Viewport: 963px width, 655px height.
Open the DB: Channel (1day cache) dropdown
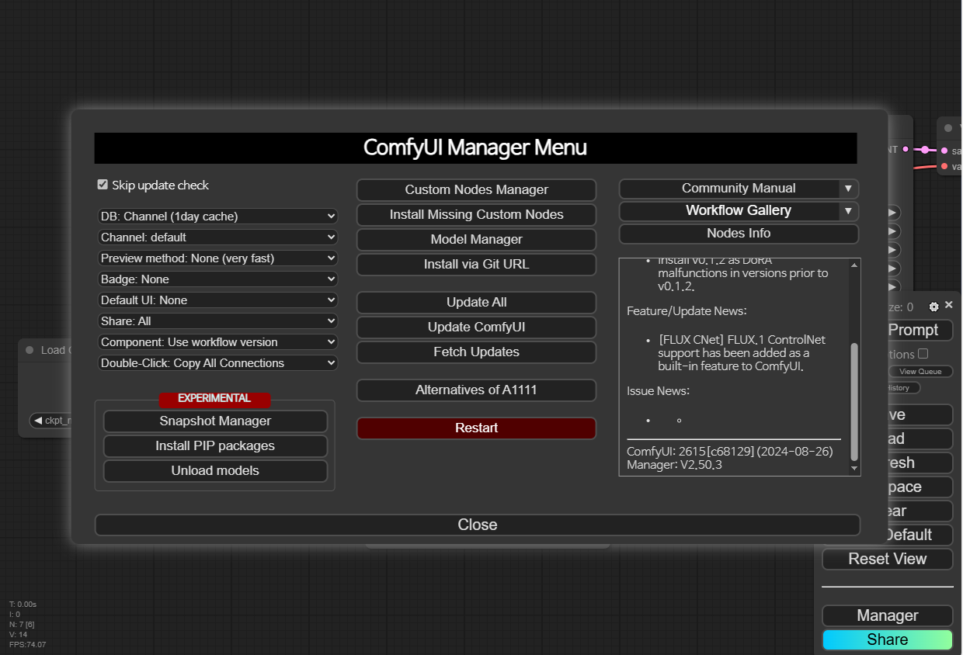click(217, 217)
